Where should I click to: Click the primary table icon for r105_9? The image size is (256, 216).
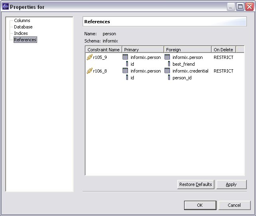click(x=125, y=57)
